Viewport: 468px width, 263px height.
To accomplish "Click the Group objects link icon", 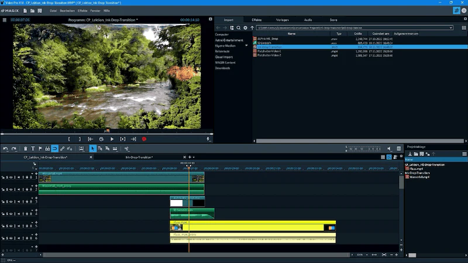I will click(62, 148).
